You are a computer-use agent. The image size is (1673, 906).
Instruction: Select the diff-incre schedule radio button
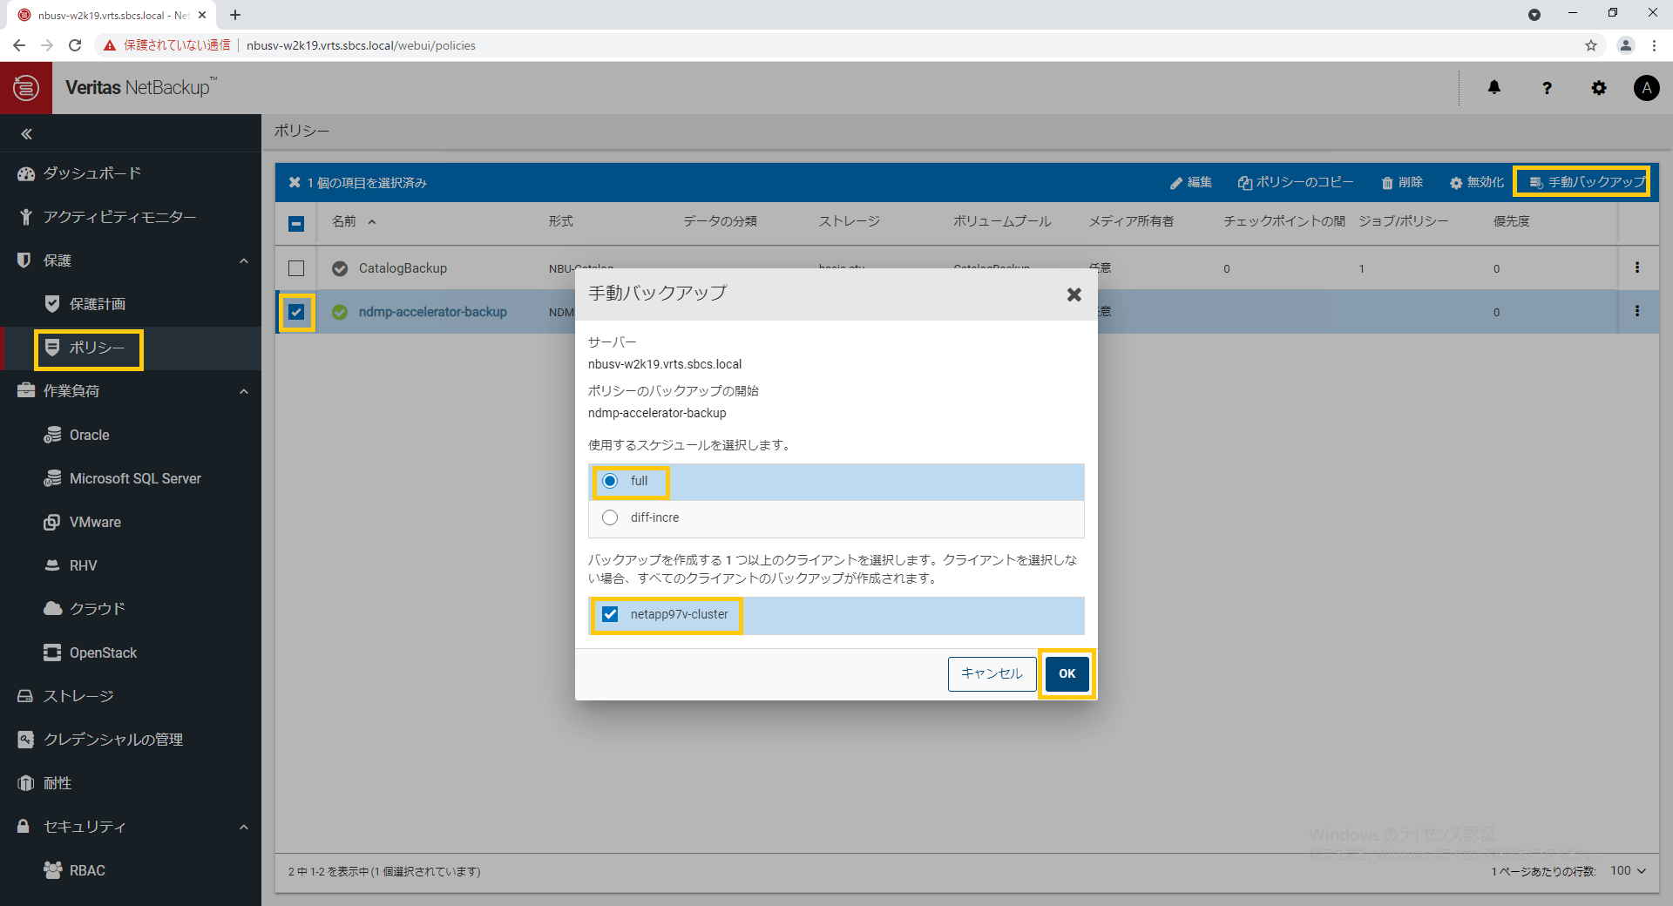pos(610,517)
